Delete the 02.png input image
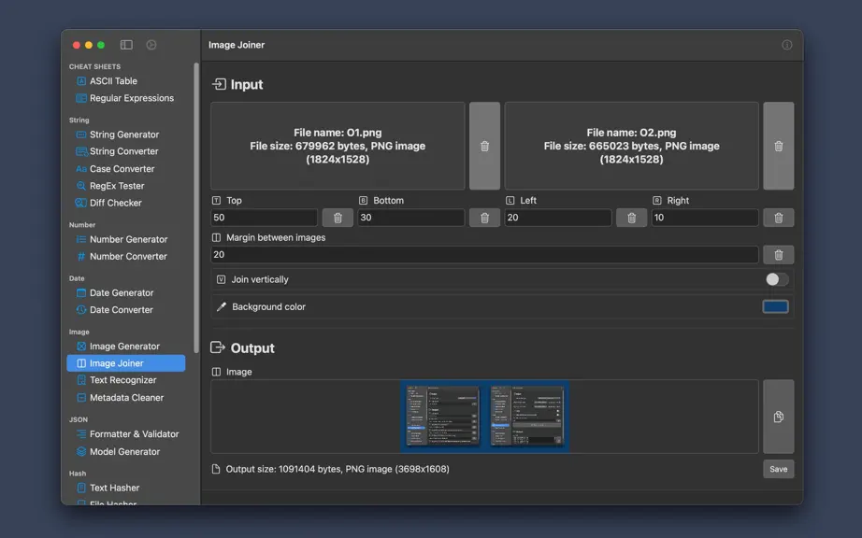Image resolution: width=862 pixels, height=538 pixels. tap(779, 146)
